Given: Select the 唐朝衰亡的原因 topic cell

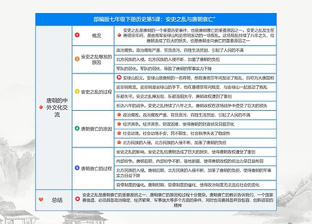Looking at the screenshot, I should (x=93, y=129).
